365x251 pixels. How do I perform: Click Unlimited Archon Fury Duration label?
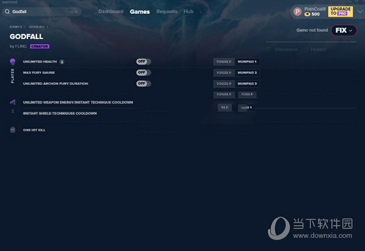click(x=55, y=83)
